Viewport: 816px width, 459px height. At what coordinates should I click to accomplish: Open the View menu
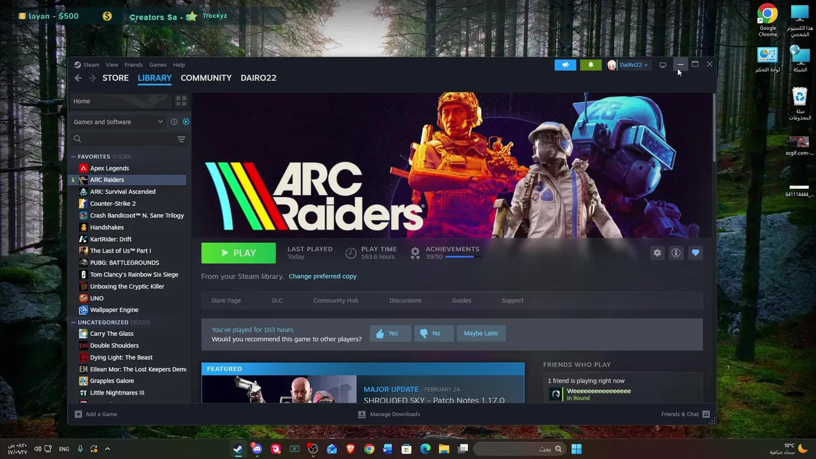coord(112,64)
